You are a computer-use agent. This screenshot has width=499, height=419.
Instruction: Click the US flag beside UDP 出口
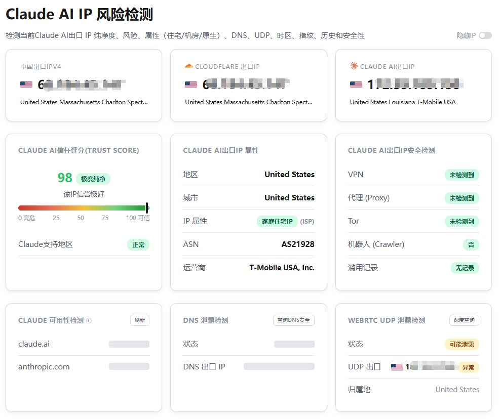(x=397, y=367)
